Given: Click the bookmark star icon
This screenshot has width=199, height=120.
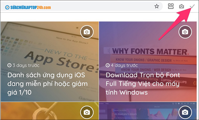Looking at the screenshot, I should pos(157,6).
